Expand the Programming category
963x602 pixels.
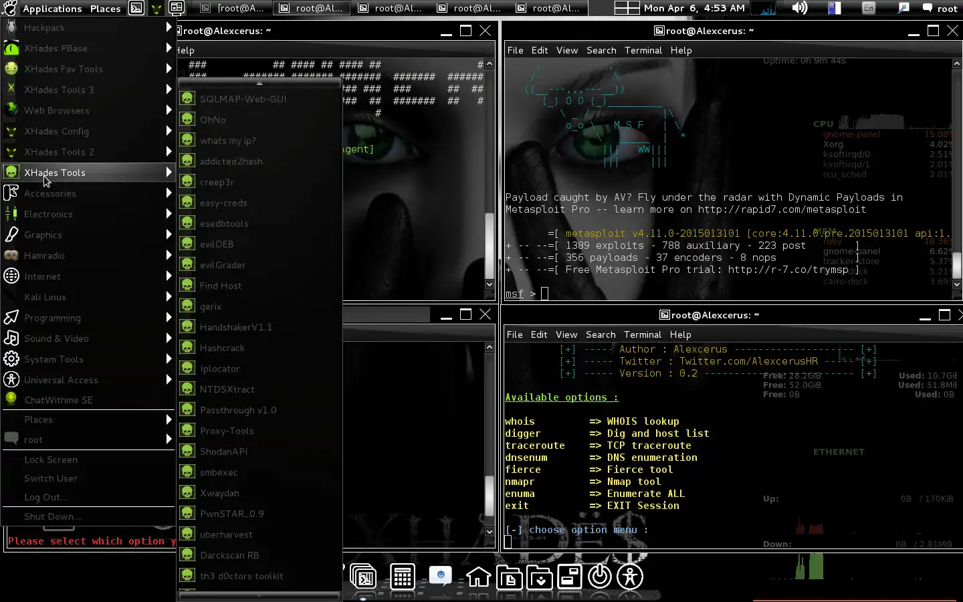click(x=88, y=318)
